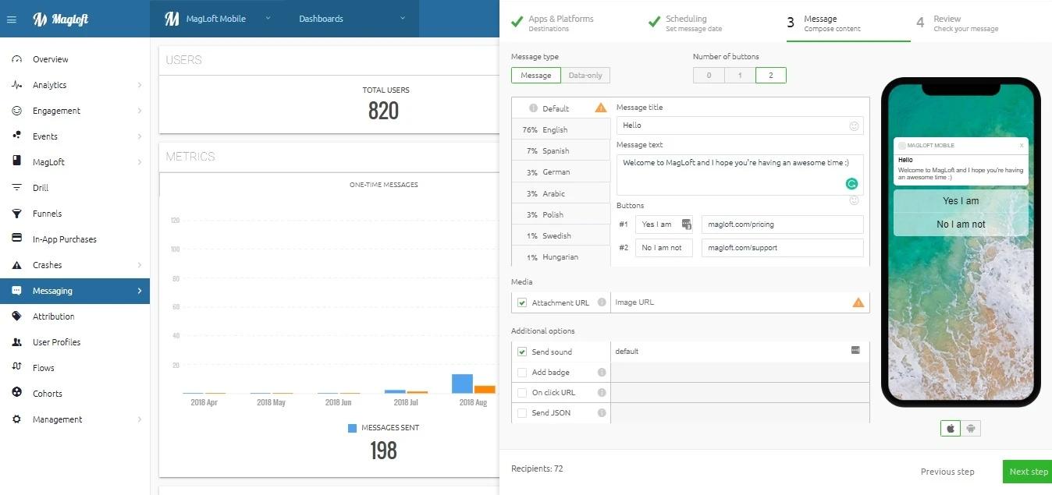
Task: Click the warning icon beside Image URL field
Action: coord(858,302)
